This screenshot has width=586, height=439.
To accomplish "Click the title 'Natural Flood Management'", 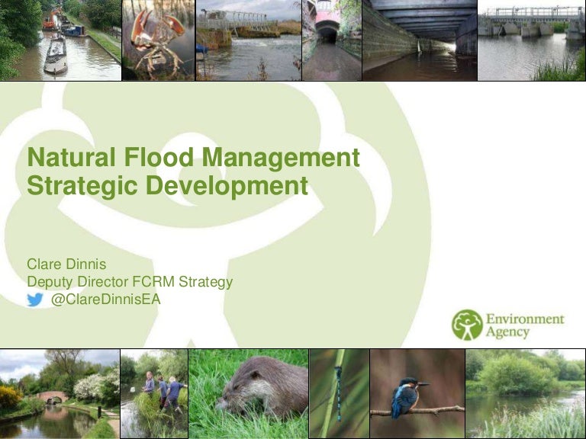I will point(193,157).
